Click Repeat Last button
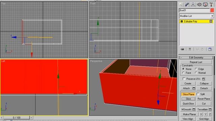 point(196,62)
